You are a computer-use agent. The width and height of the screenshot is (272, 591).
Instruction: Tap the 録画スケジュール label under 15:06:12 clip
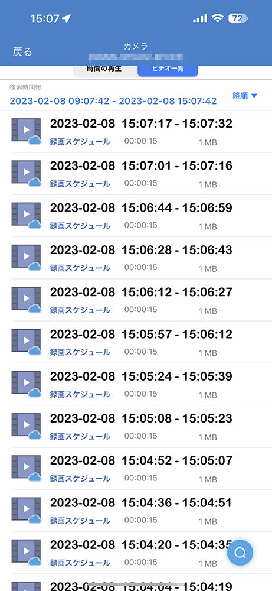coord(80,310)
